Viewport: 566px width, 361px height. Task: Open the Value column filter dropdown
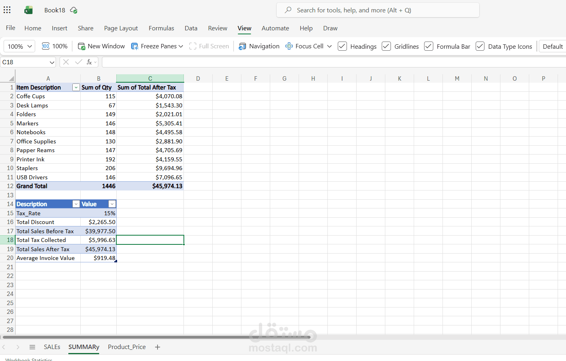point(112,204)
